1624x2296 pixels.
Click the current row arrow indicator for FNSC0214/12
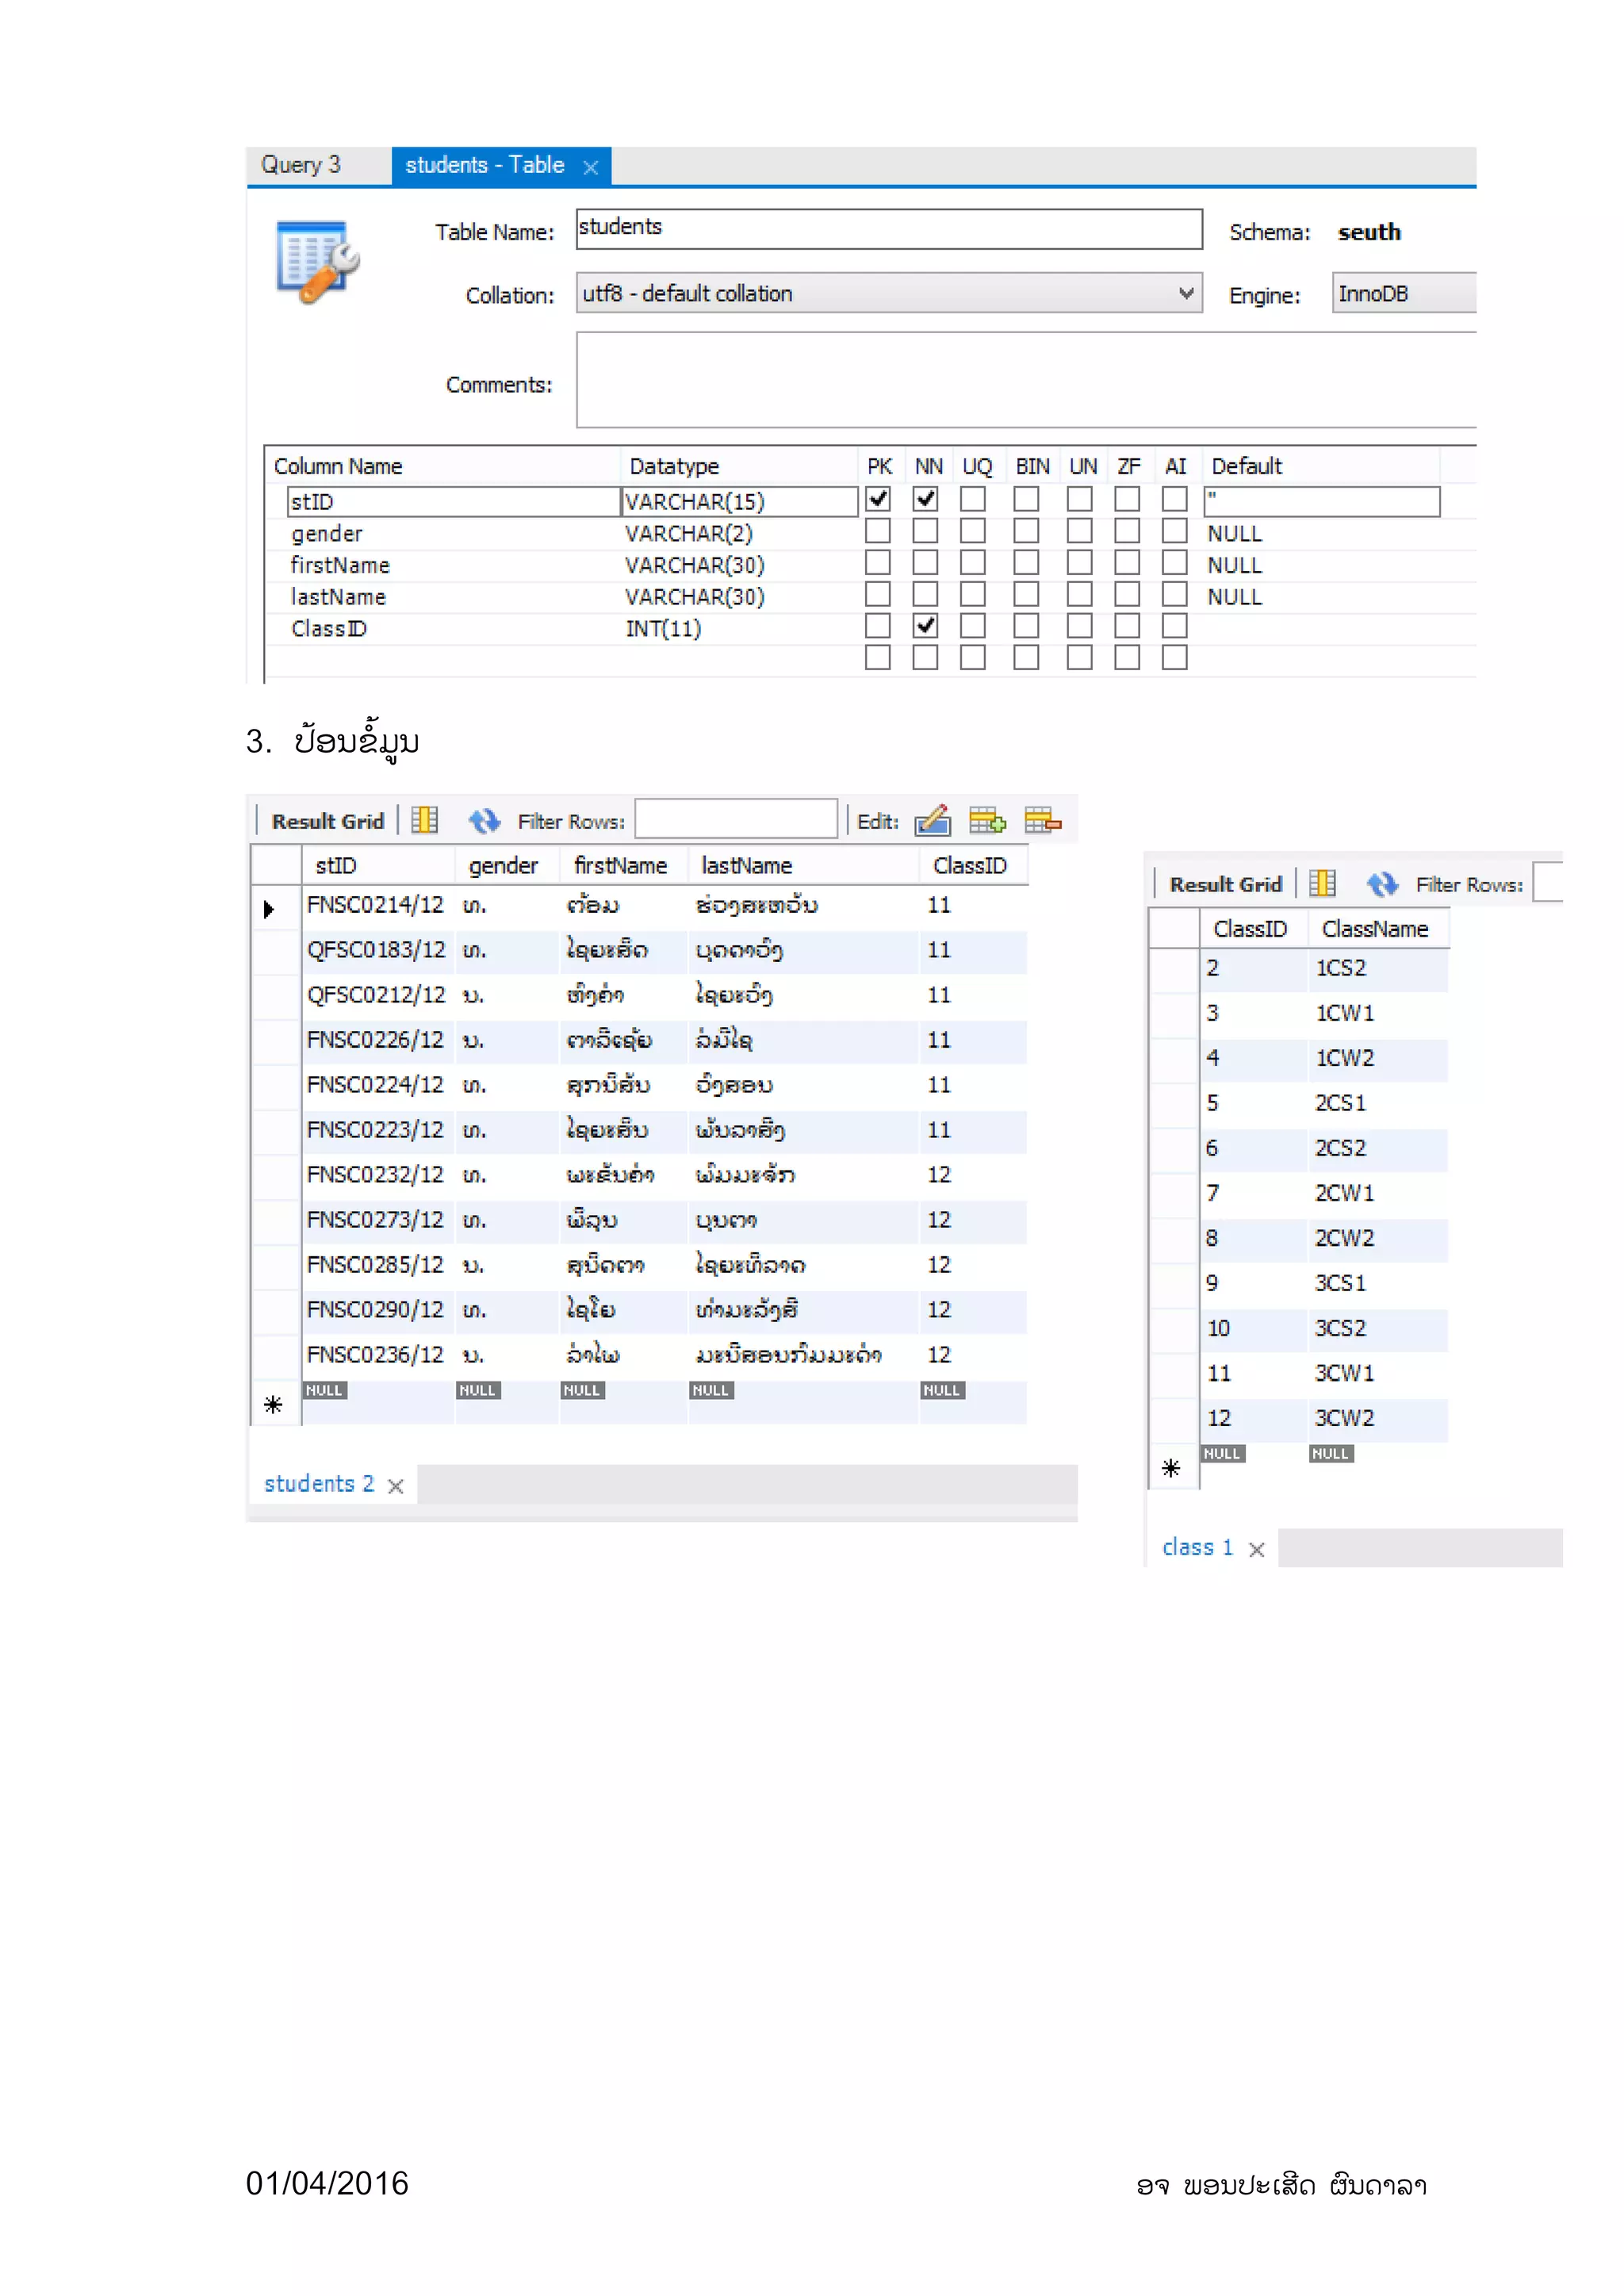[x=269, y=909]
